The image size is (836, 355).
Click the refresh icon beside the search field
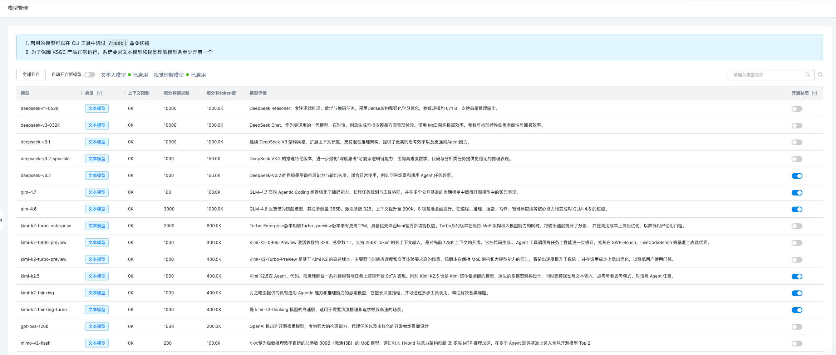pyautogui.click(x=820, y=75)
